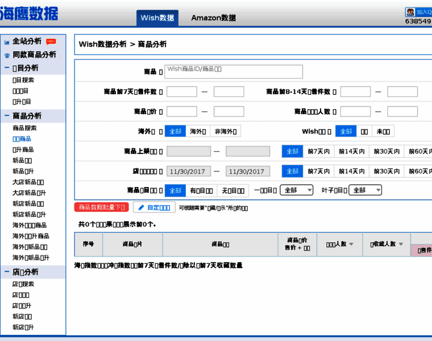Click the 海鹰数据 logo

[x=30, y=14]
